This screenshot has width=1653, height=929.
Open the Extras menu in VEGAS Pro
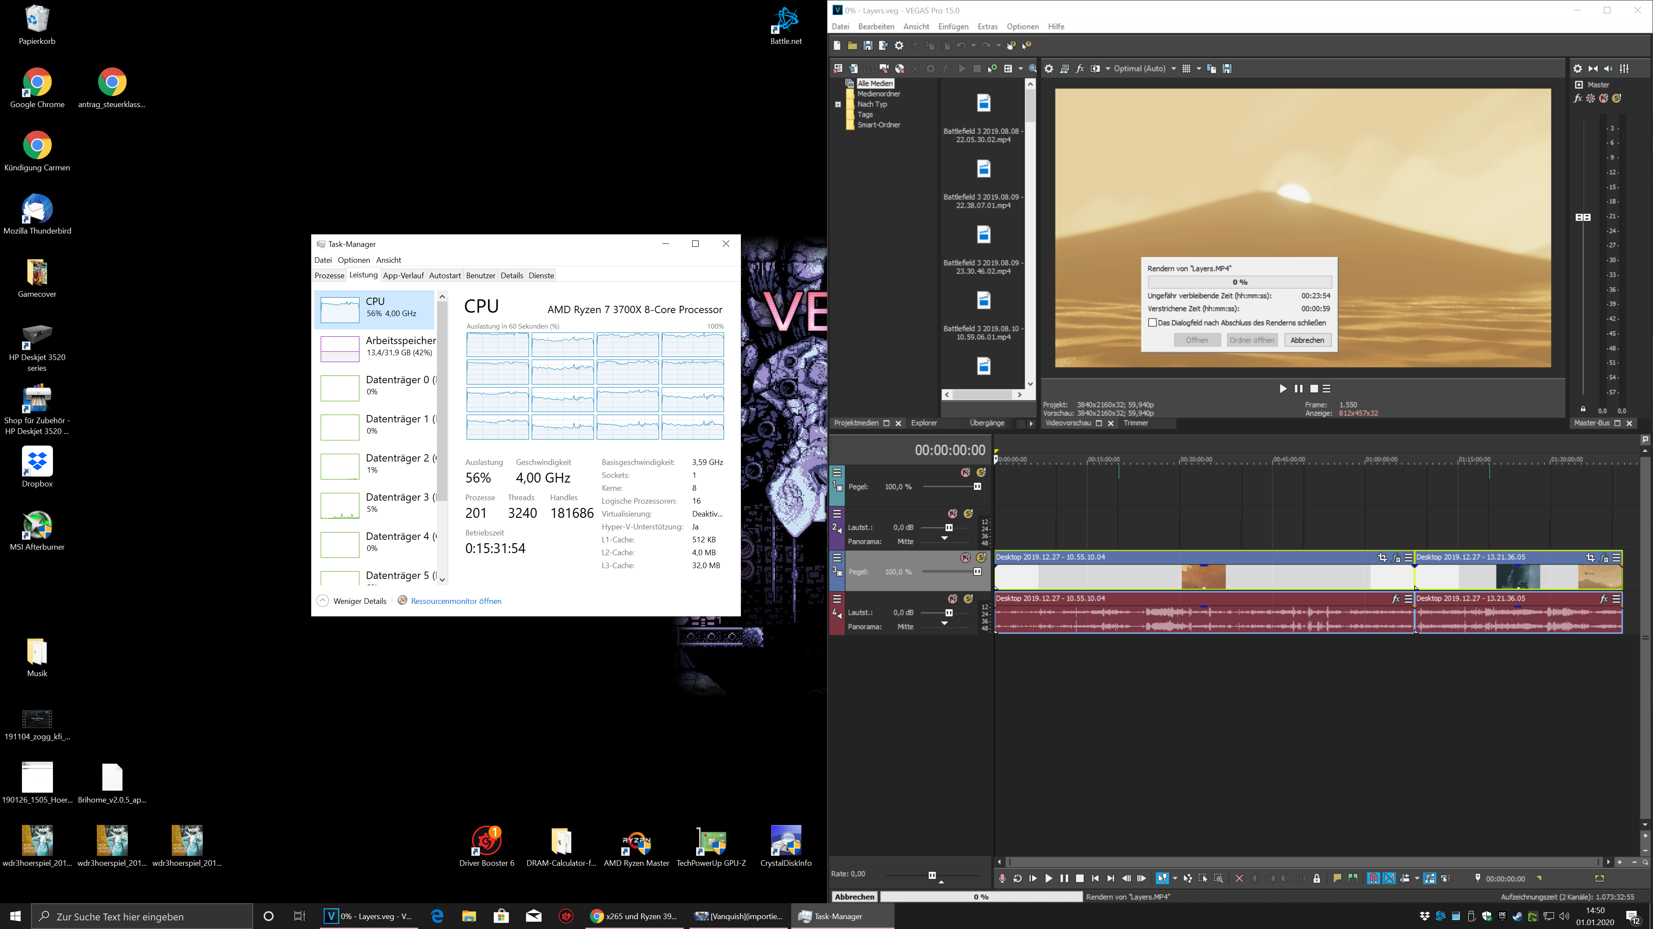pos(987,26)
